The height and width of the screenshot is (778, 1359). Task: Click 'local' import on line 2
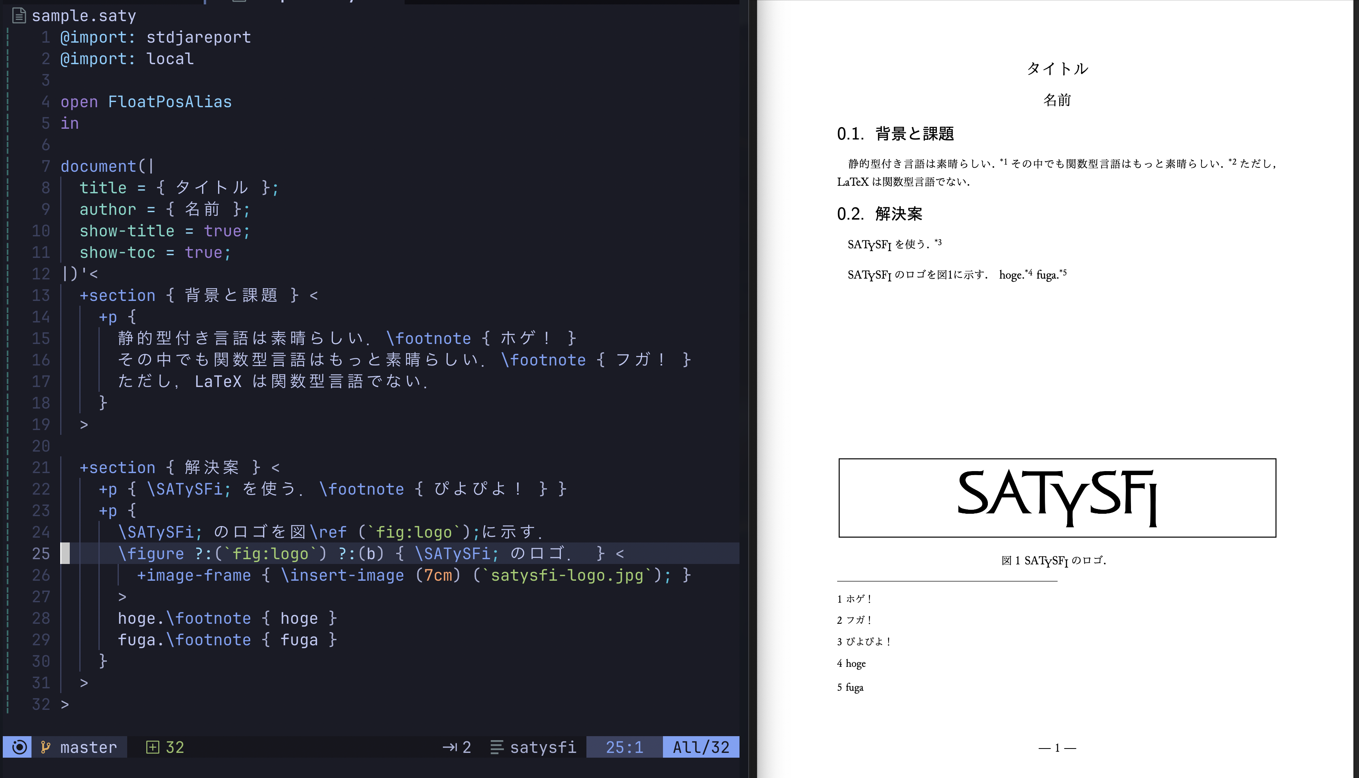click(170, 59)
